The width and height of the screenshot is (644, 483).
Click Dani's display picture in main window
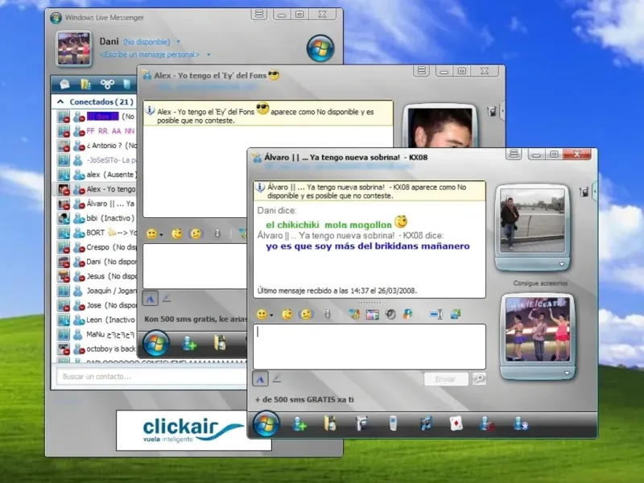pyautogui.click(x=74, y=48)
